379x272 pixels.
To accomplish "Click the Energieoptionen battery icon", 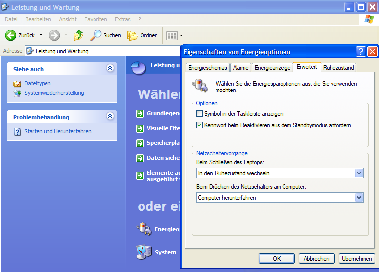I will coord(143,229).
